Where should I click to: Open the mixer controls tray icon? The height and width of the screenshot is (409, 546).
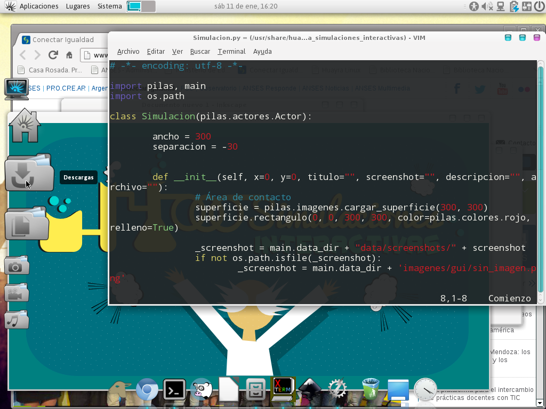point(526,6)
